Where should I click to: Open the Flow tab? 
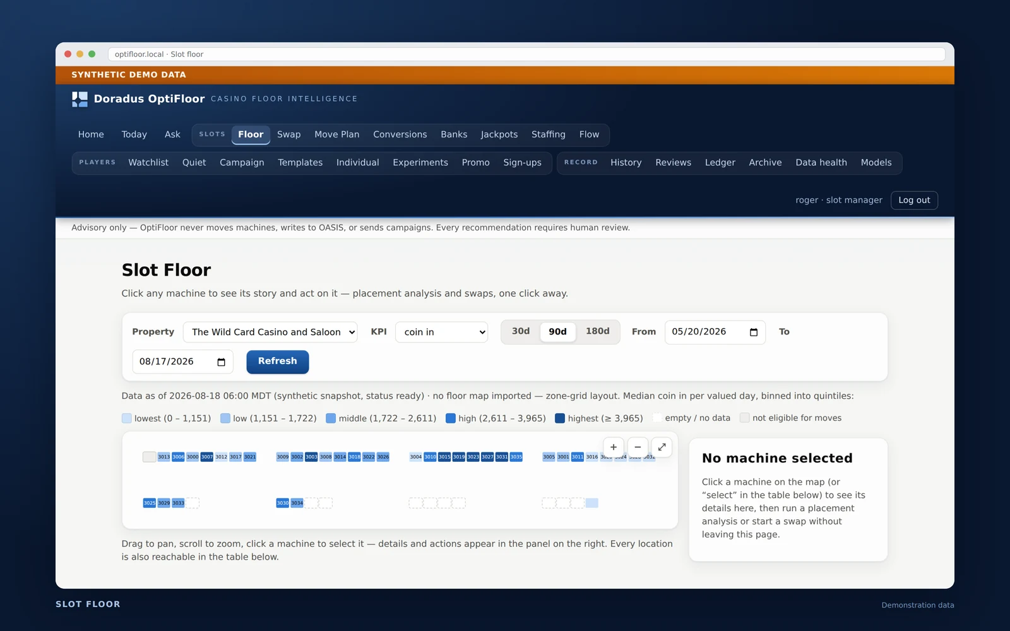(x=589, y=134)
